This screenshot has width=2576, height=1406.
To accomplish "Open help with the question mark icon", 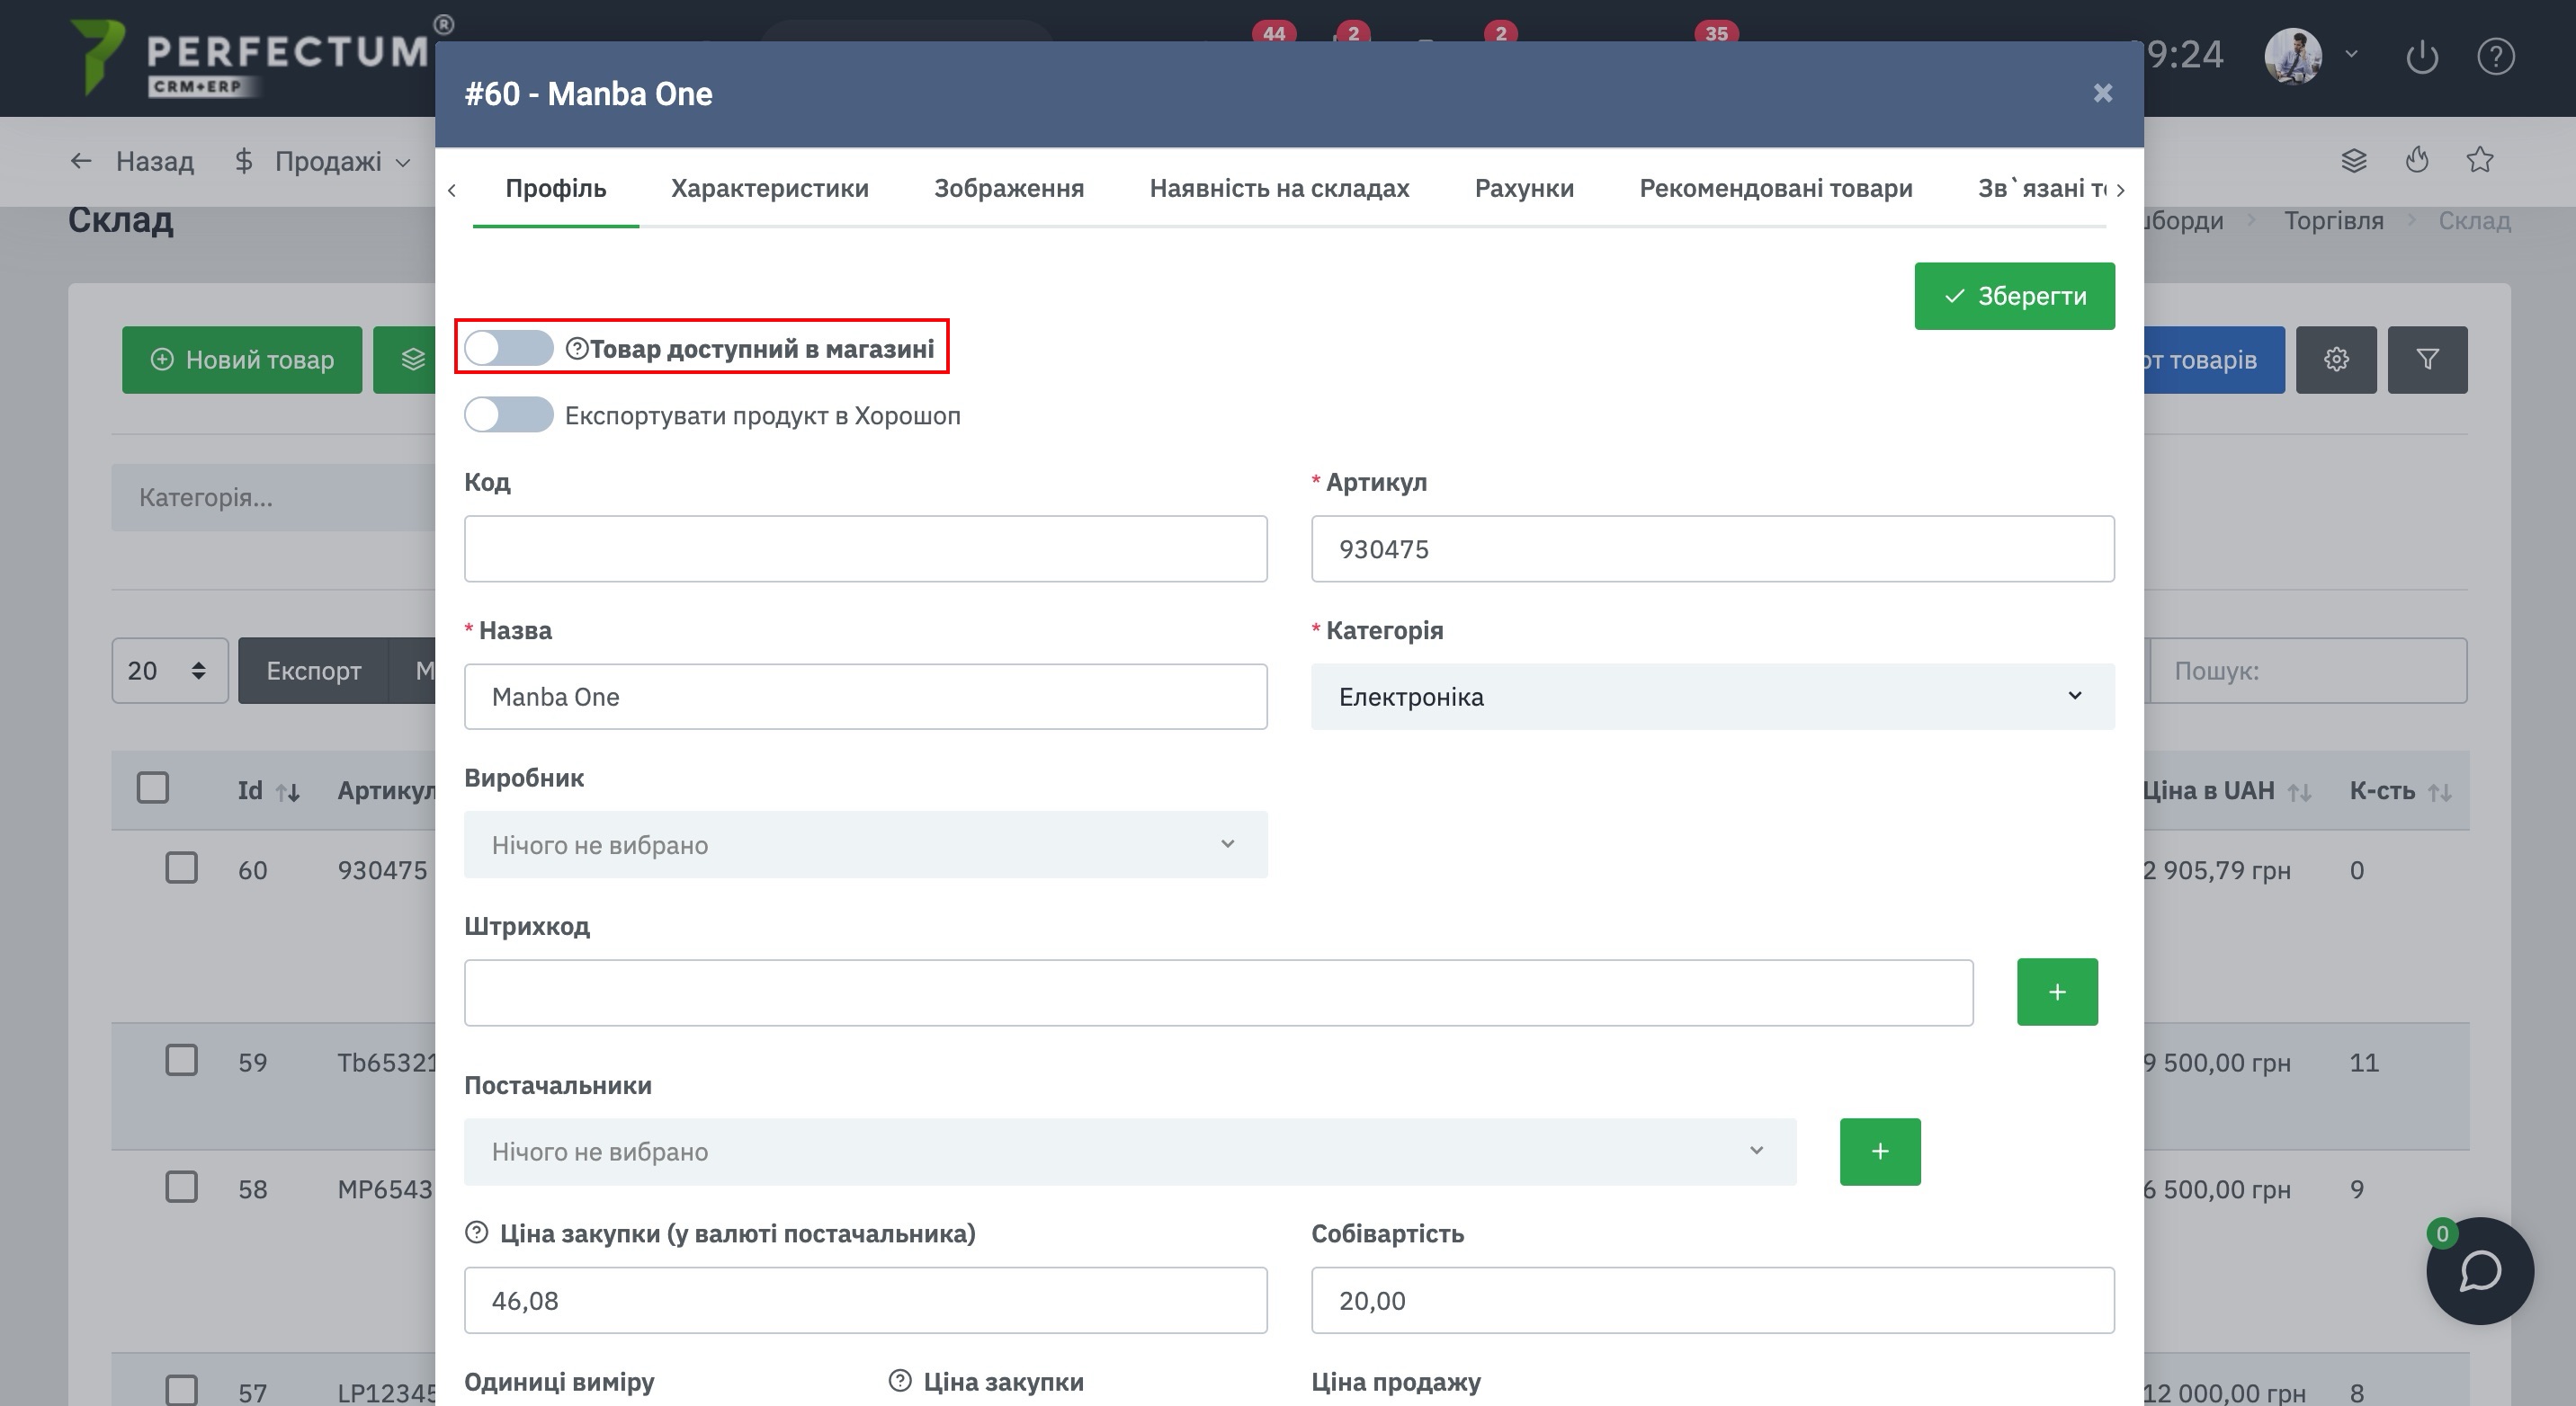I will 2495,56.
